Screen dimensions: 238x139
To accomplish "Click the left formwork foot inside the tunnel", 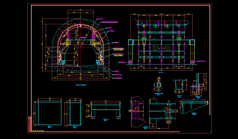I will [x=63, y=62].
